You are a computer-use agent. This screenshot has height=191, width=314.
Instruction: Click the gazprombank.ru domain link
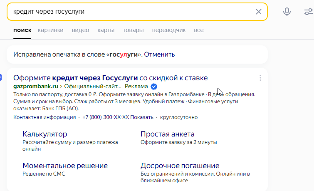(36, 87)
